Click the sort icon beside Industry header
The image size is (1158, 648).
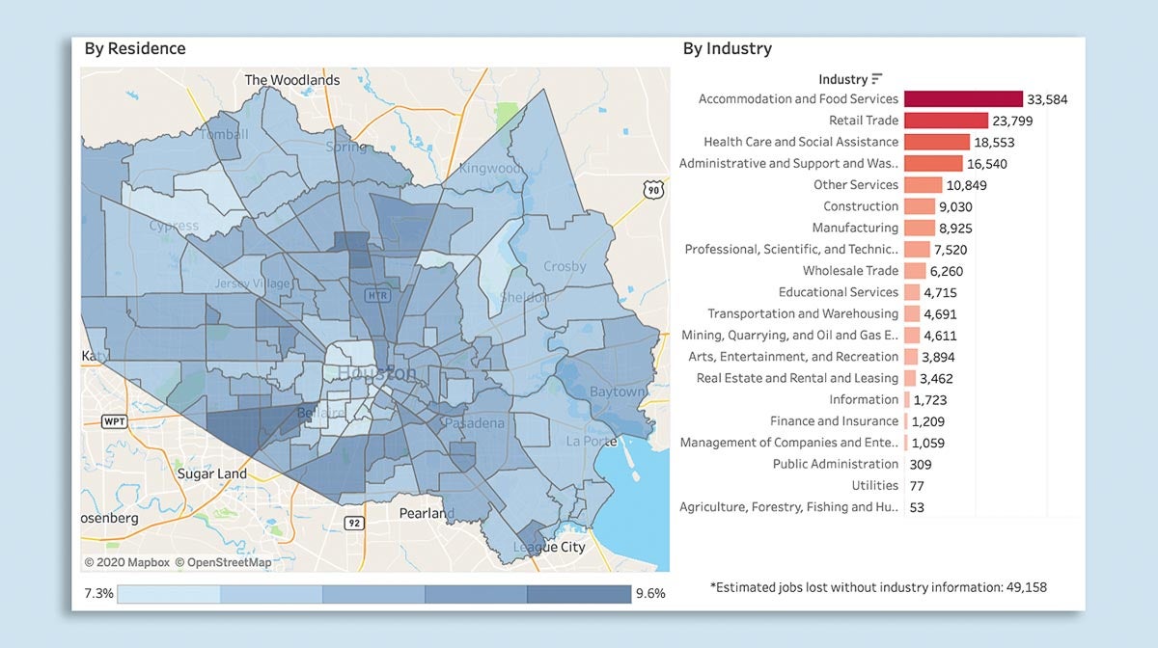coord(876,78)
